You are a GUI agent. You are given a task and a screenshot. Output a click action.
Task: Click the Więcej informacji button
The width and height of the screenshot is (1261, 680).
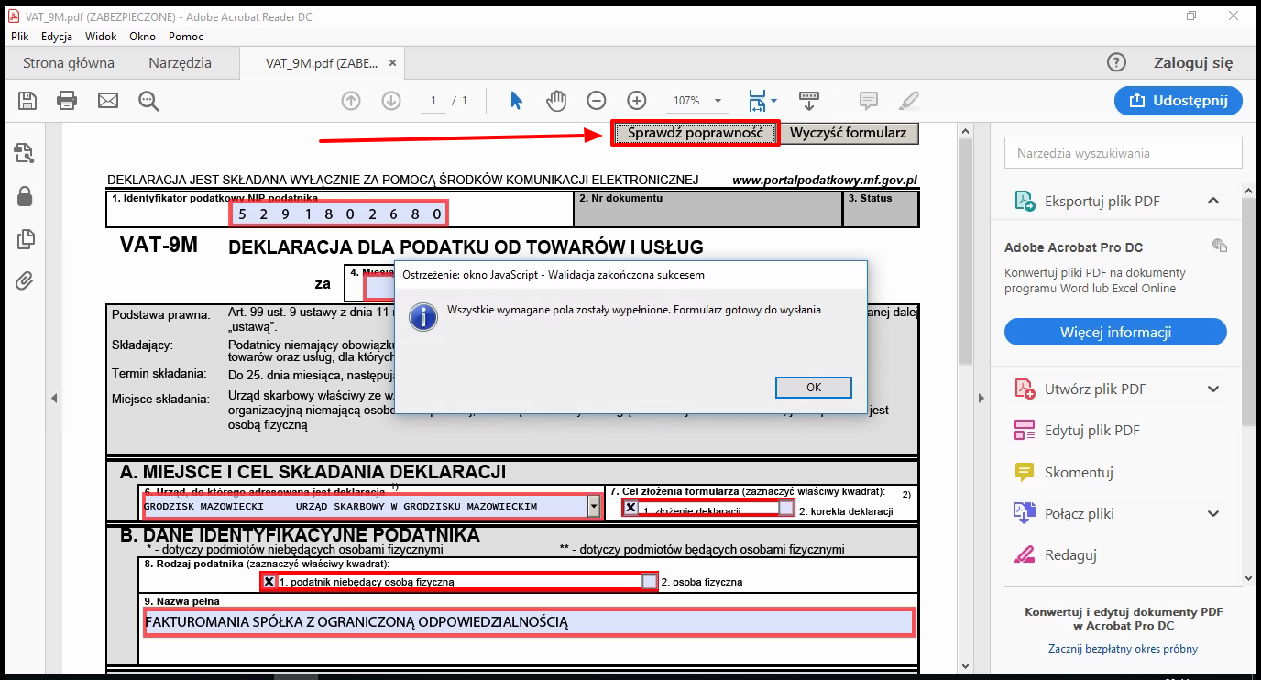(1116, 332)
